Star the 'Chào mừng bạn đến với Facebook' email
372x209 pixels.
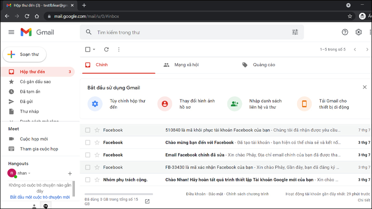click(x=97, y=143)
